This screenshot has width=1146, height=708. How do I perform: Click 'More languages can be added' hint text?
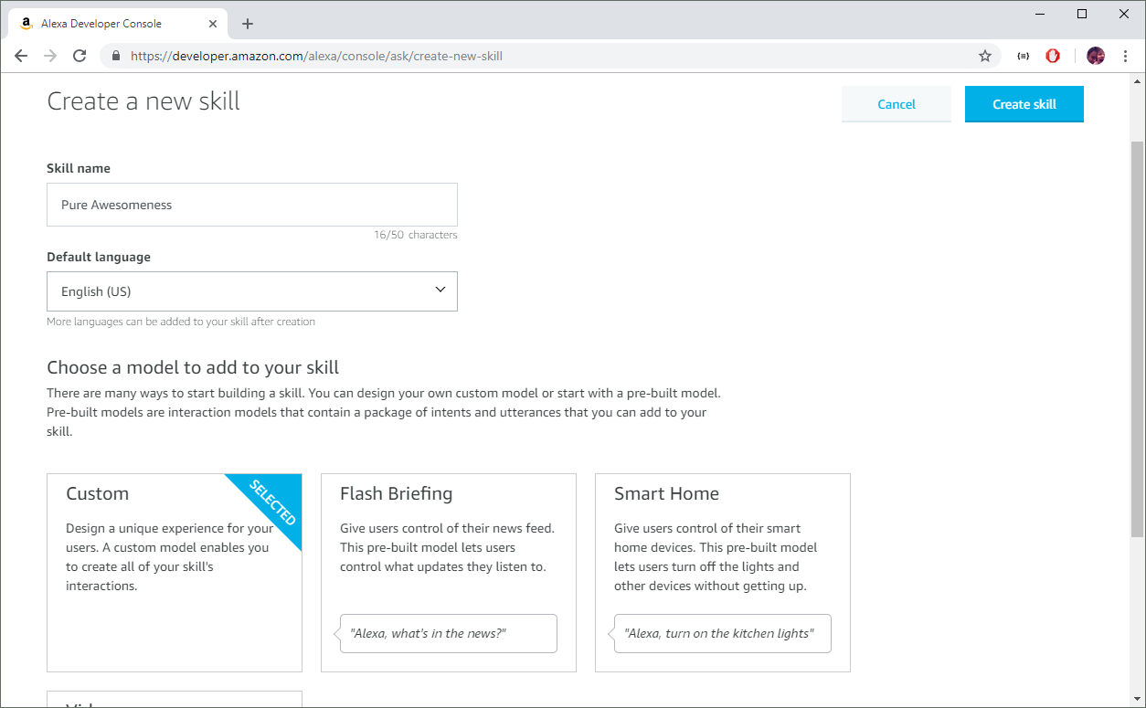tap(181, 322)
